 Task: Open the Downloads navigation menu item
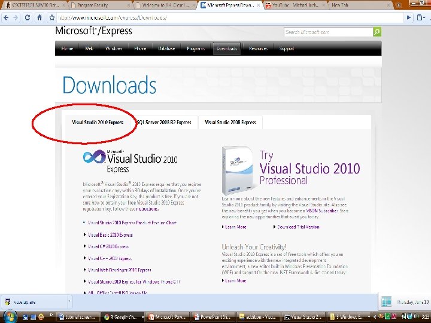[x=227, y=48]
